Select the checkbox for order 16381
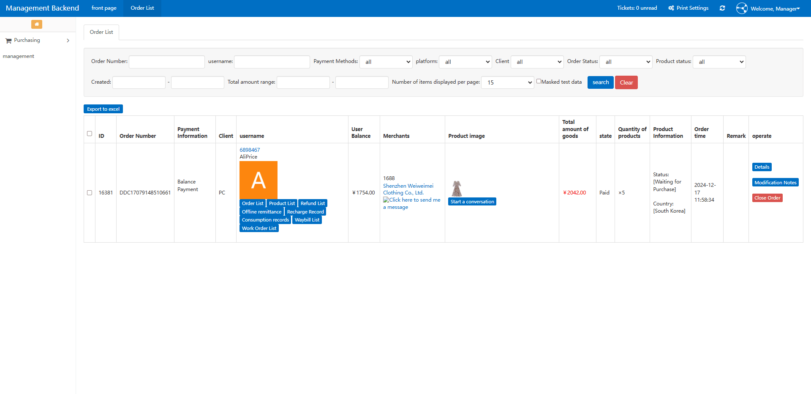The width and height of the screenshot is (811, 394). coord(90,193)
